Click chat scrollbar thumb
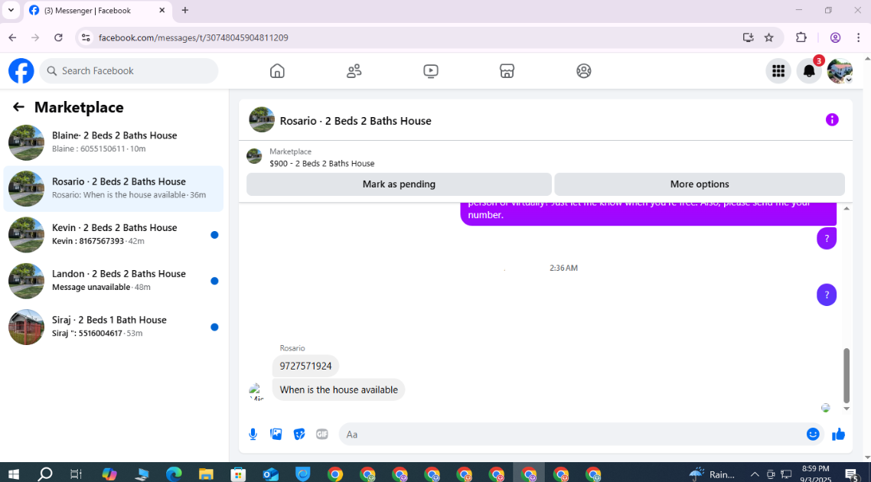The width and height of the screenshot is (871, 482). (x=847, y=376)
